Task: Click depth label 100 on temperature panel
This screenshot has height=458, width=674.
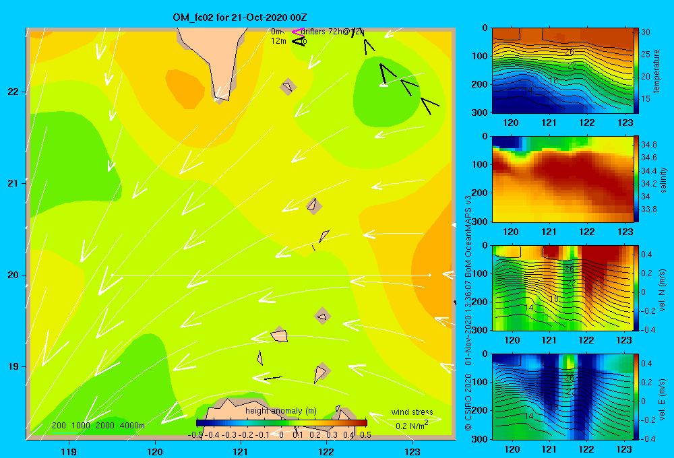Action: [479, 56]
